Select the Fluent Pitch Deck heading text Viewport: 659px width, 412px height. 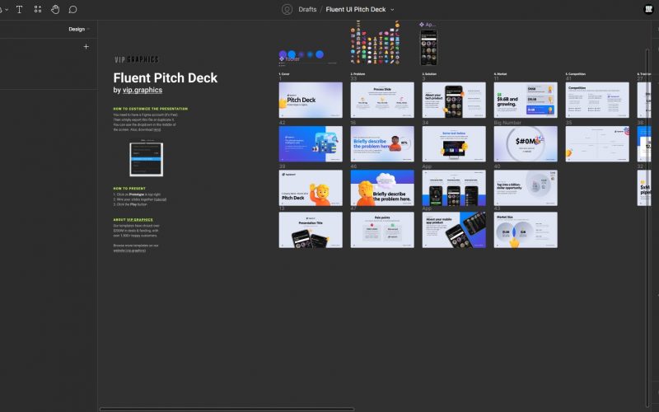(166, 77)
